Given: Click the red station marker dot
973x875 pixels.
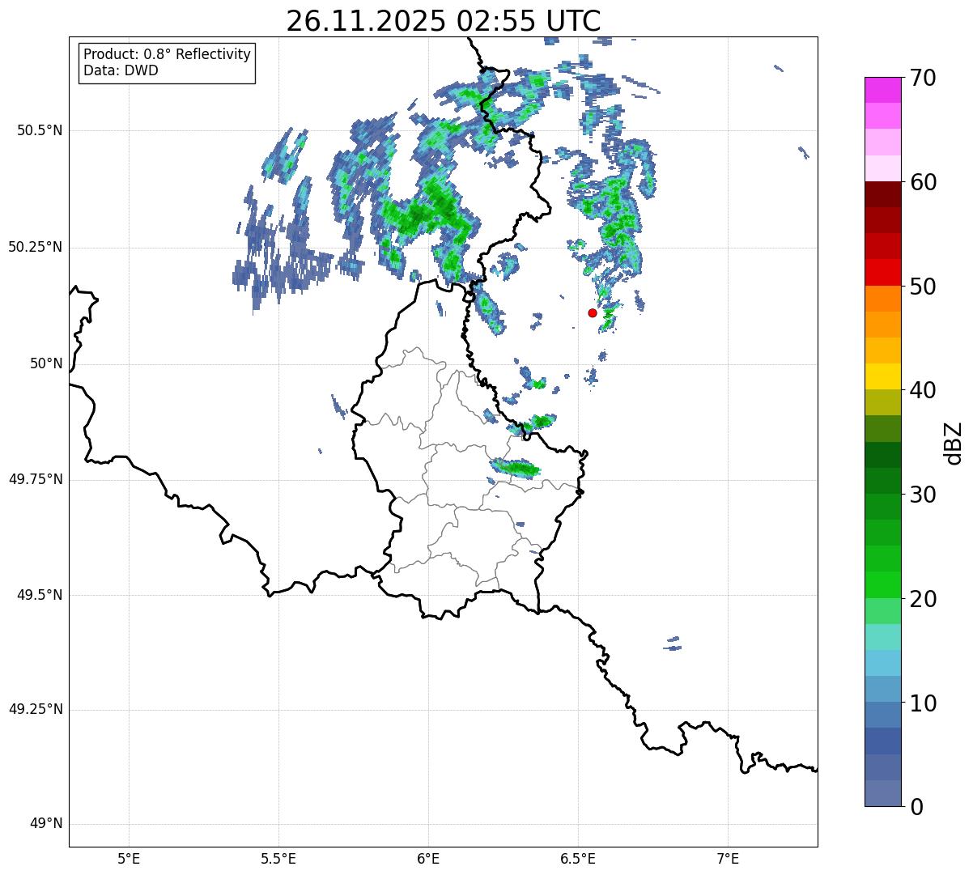Looking at the screenshot, I should [593, 312].
